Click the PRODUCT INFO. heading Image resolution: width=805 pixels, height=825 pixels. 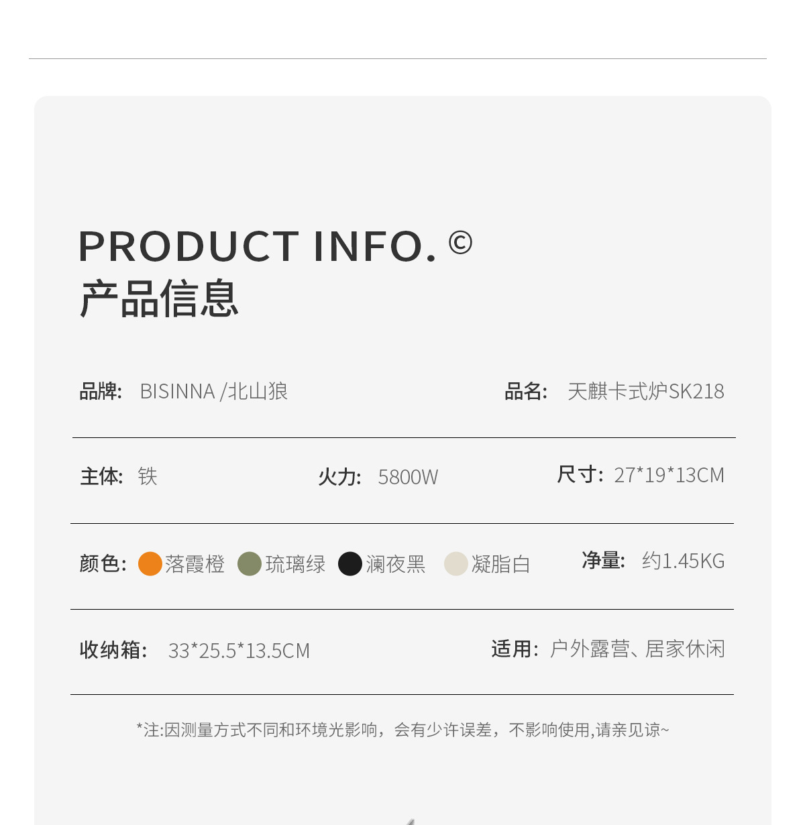coord(258,246)
